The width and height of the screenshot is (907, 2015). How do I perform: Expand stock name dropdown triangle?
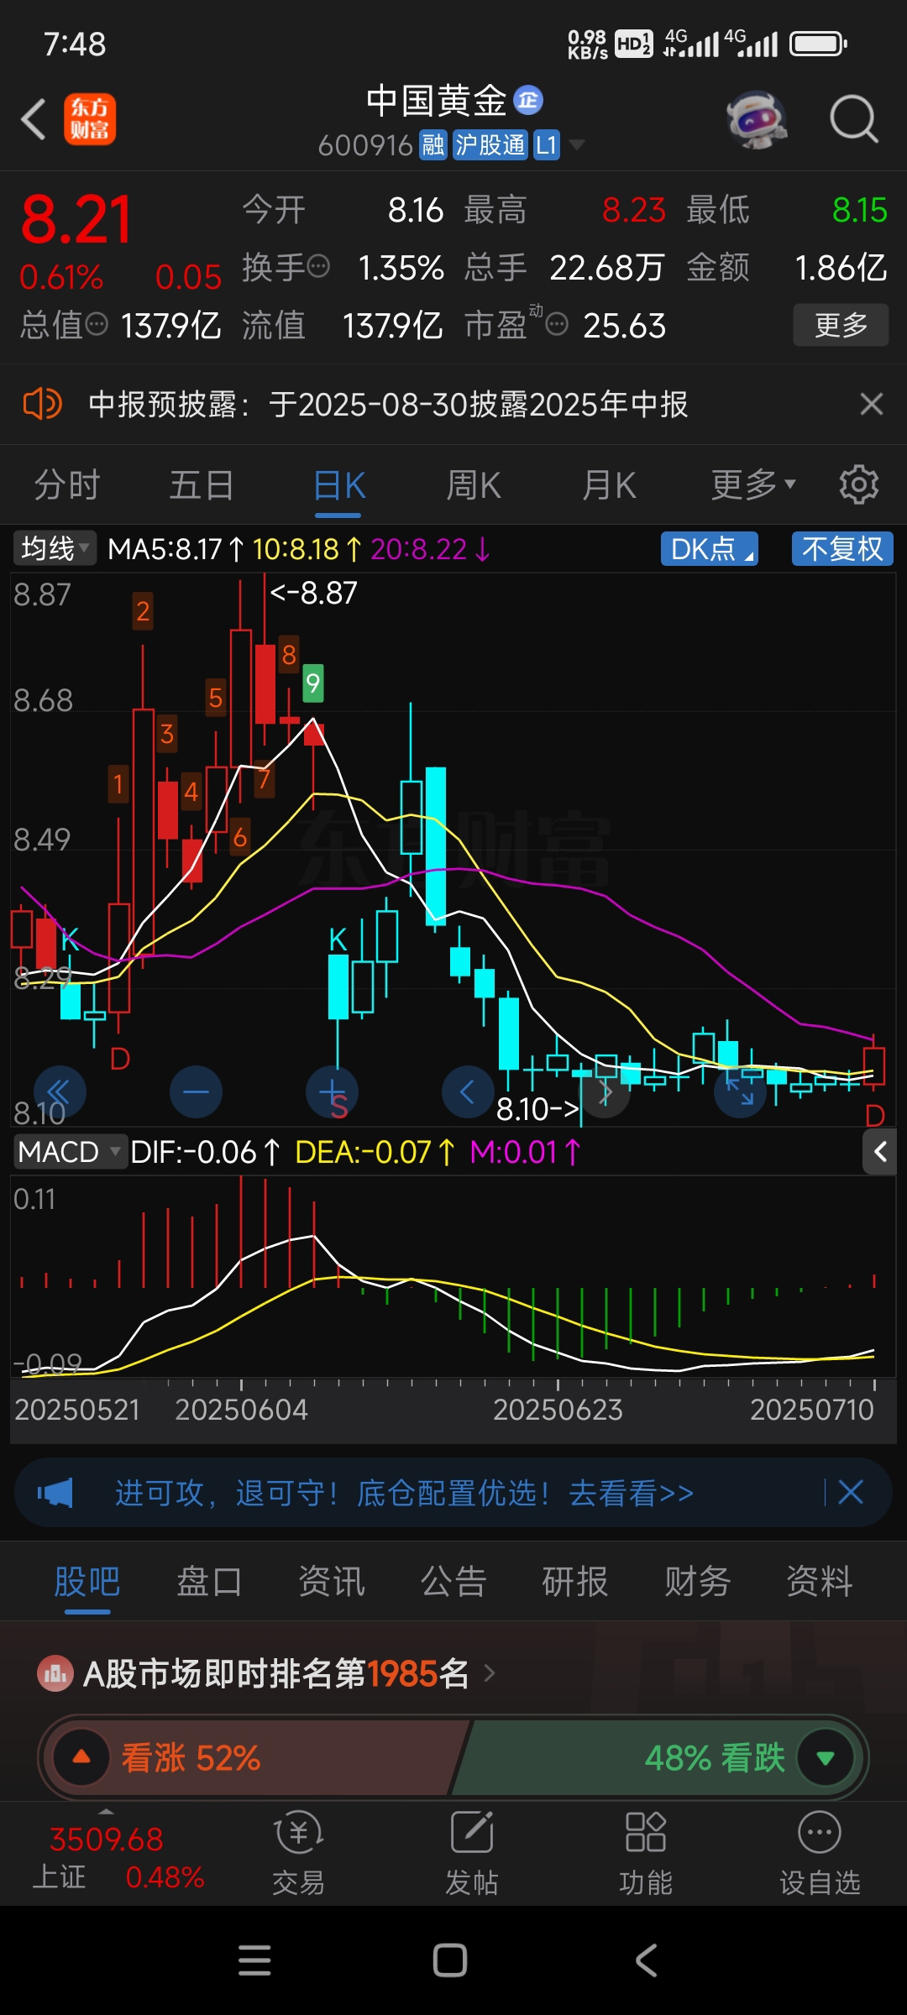point(576,145)
